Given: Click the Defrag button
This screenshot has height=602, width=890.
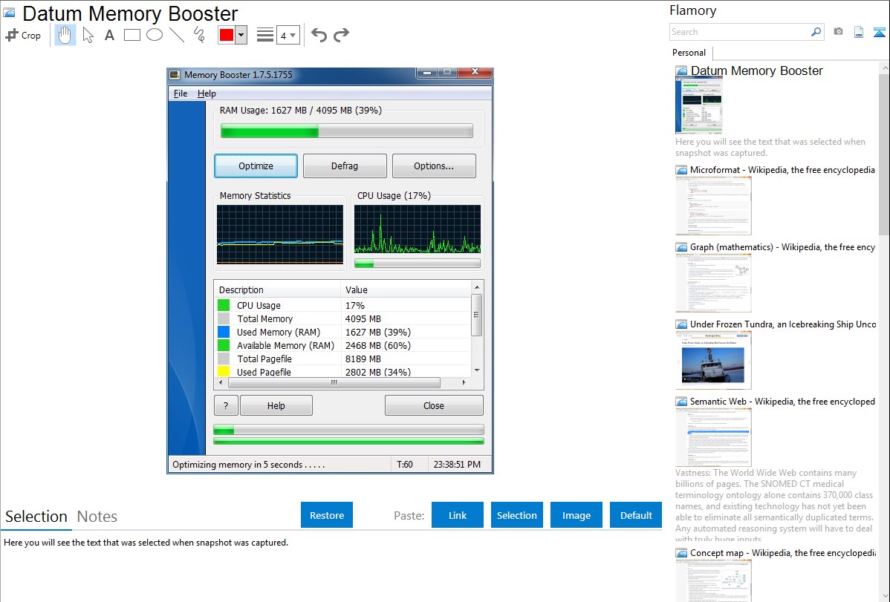Looking at the screenshot, I should [x=345, y=166].
